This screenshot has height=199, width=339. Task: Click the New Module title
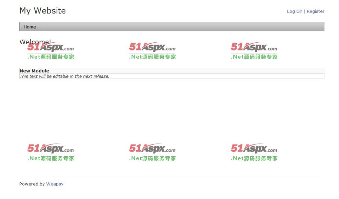34,71
